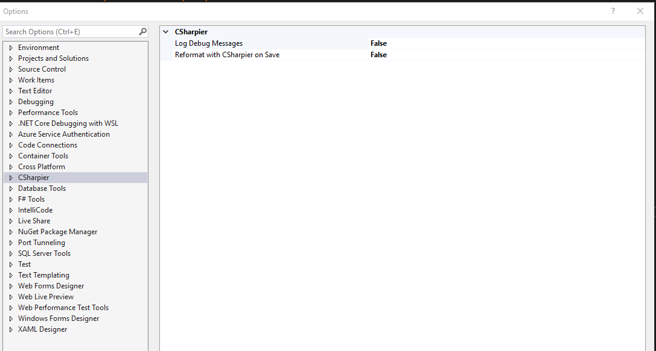Select the XAML Designer category
This screenshot has width=656, height=351.
tap(42, 329)
